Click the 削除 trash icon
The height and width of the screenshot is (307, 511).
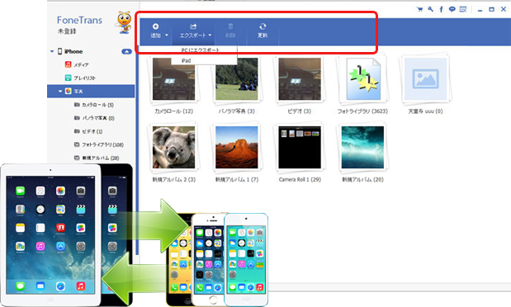[x=230, y=26]
